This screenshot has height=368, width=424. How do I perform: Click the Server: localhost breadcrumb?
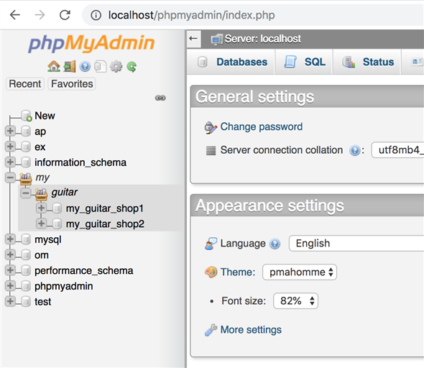coord(262,39)
